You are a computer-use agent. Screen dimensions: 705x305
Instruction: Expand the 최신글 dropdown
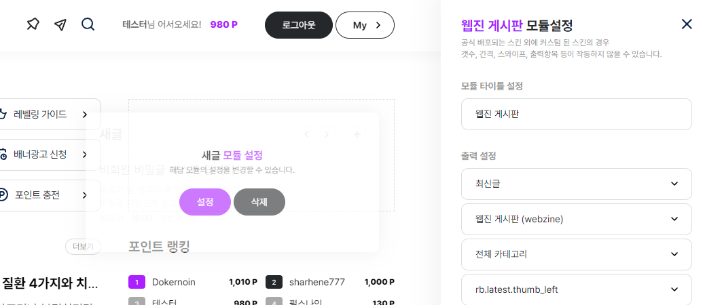click(576, 184)
